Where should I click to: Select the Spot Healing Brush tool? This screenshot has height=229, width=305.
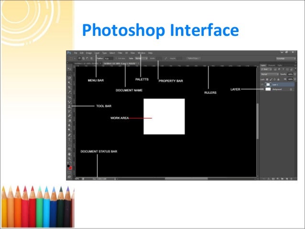click(69, 97)
